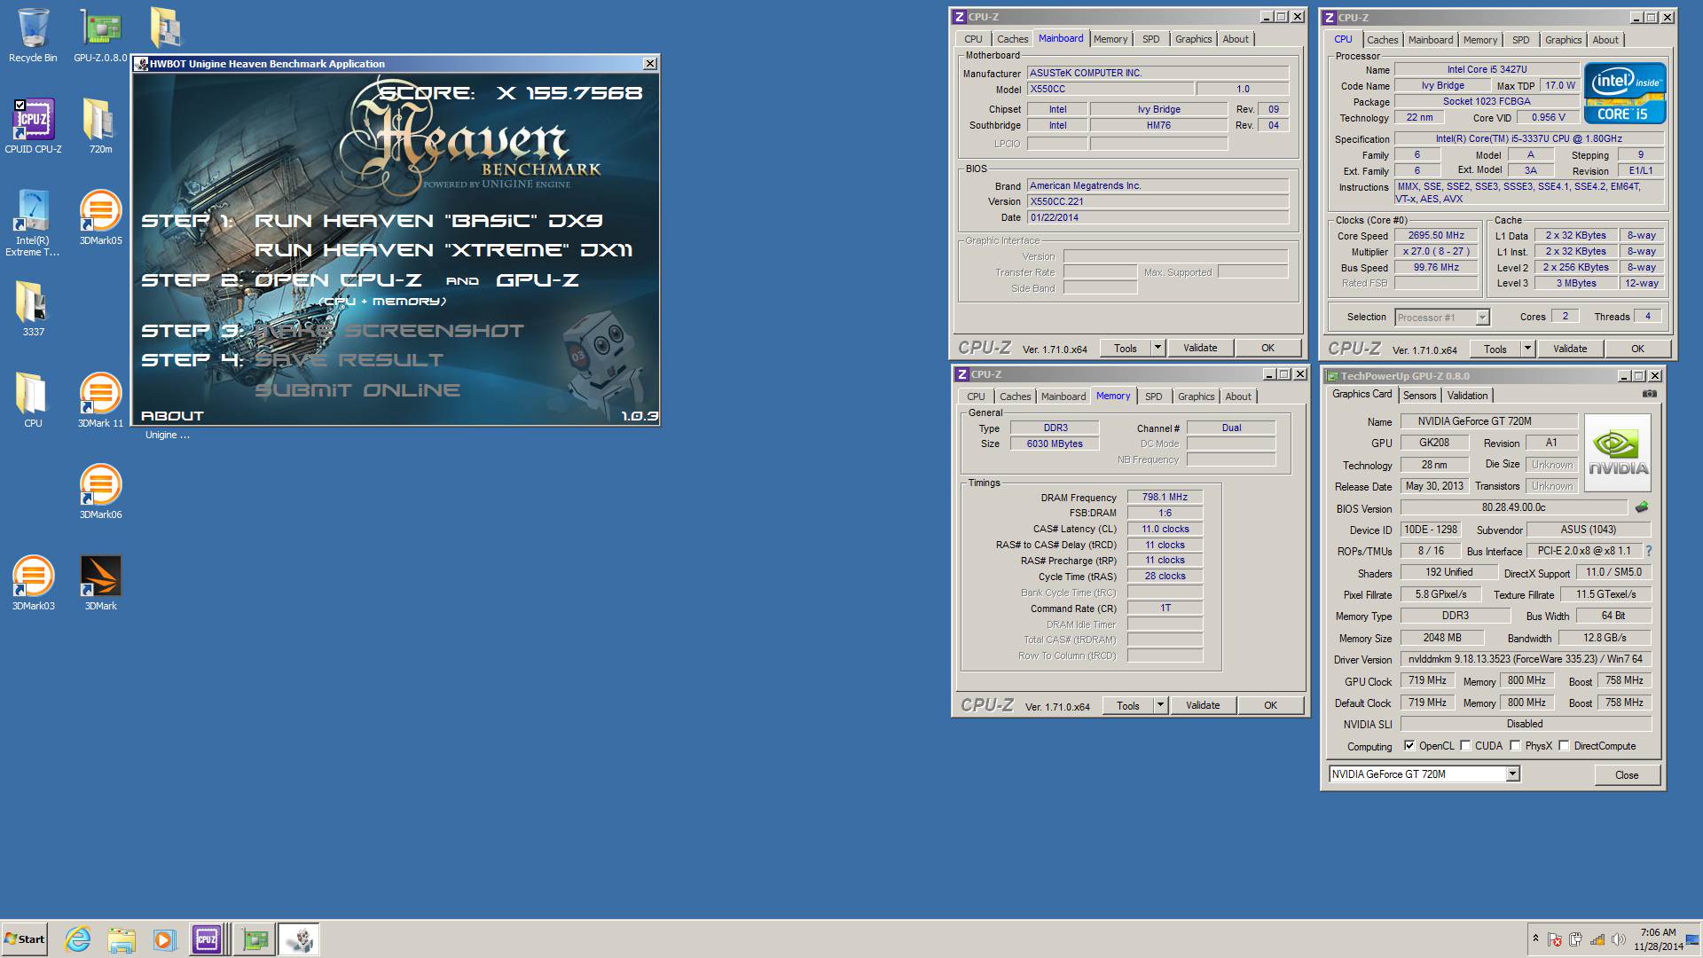Launch the 3DMark05 desktop shortcut

click(100, 218)
